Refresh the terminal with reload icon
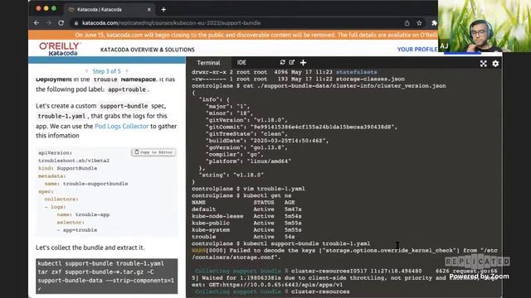Viewport: 531px width, 298px height. pos(282,62)
